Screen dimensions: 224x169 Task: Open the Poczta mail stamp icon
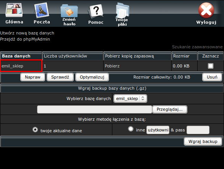point(42,10)
